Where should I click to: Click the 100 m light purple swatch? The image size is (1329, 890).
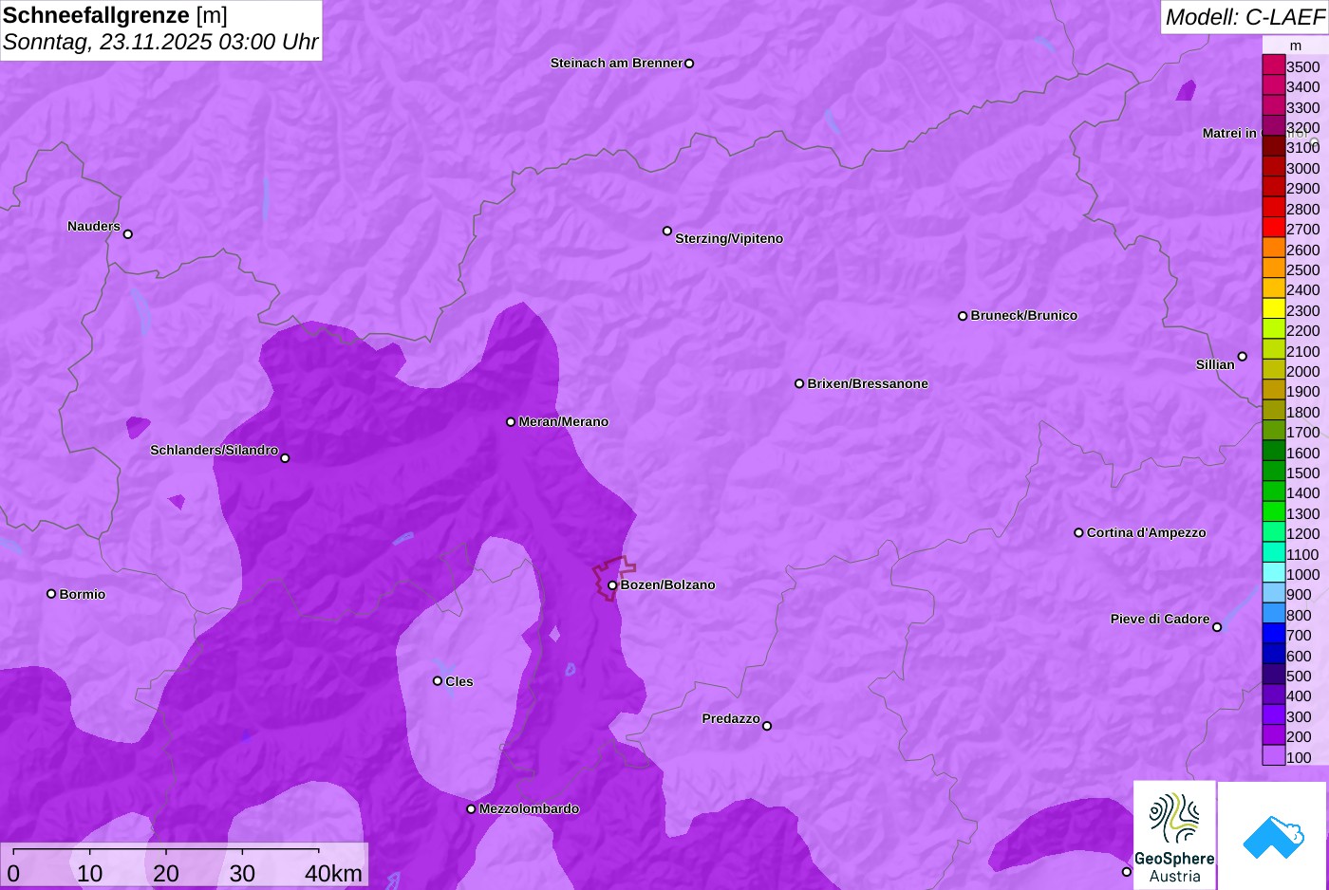click(1274, 756)
